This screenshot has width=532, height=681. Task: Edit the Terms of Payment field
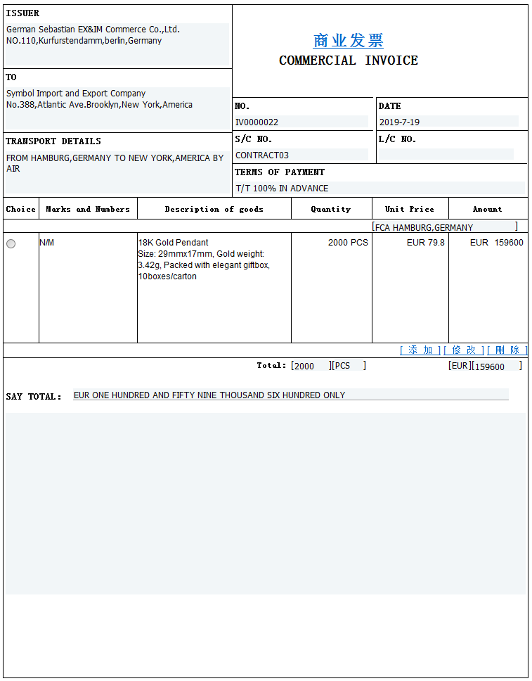pos(379,188)
